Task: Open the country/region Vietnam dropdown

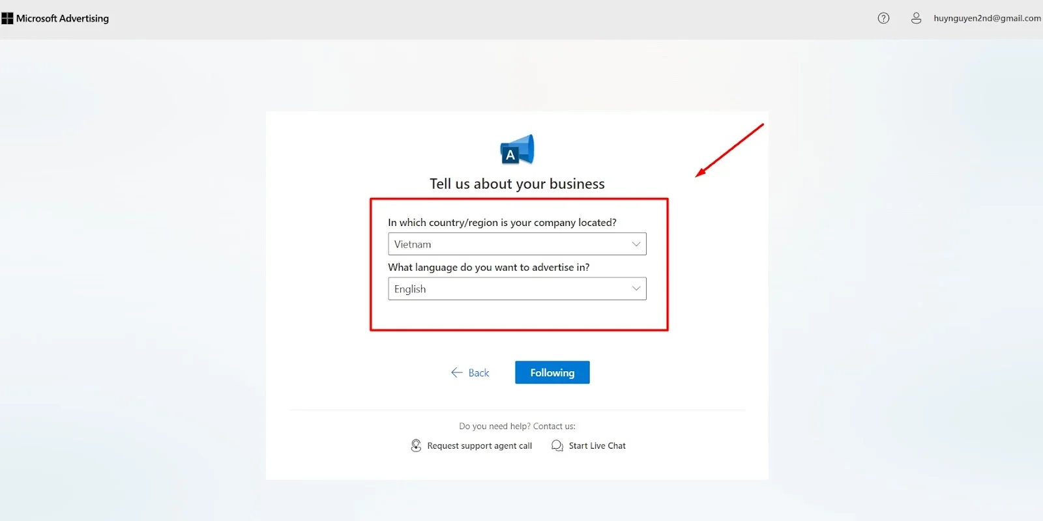Action: tap(517, 244)
